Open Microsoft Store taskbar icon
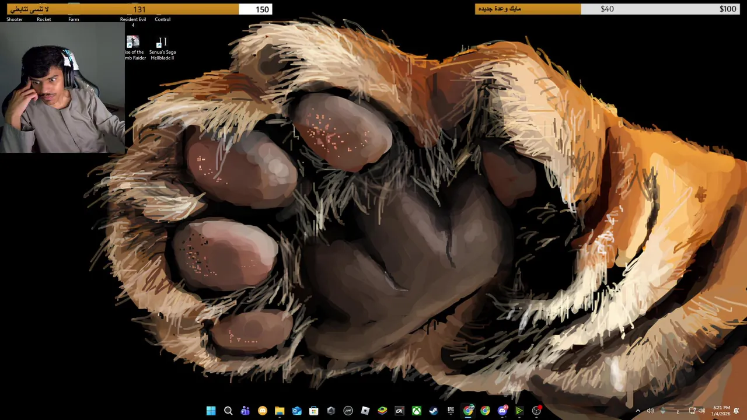Viewport: 747px width, 420px height. (313, 411)
